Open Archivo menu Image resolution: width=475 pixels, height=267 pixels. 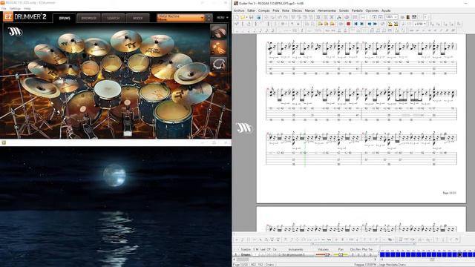(239, 10)
